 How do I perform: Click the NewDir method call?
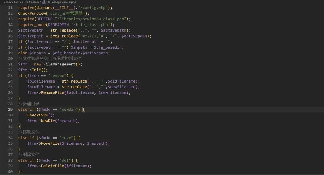pos(48,121)
